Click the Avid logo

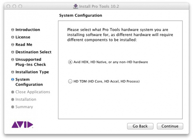coord(22,125)
